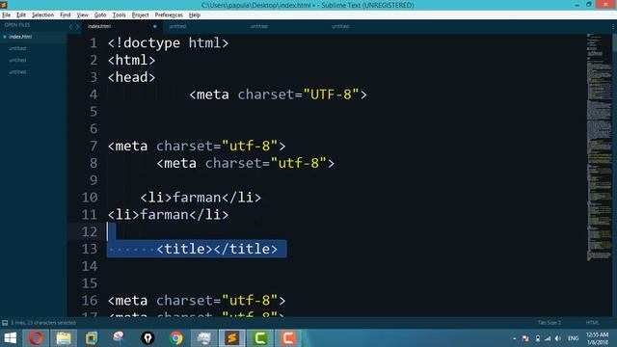Change the Tab Size setting in status bar

[550, 323]
